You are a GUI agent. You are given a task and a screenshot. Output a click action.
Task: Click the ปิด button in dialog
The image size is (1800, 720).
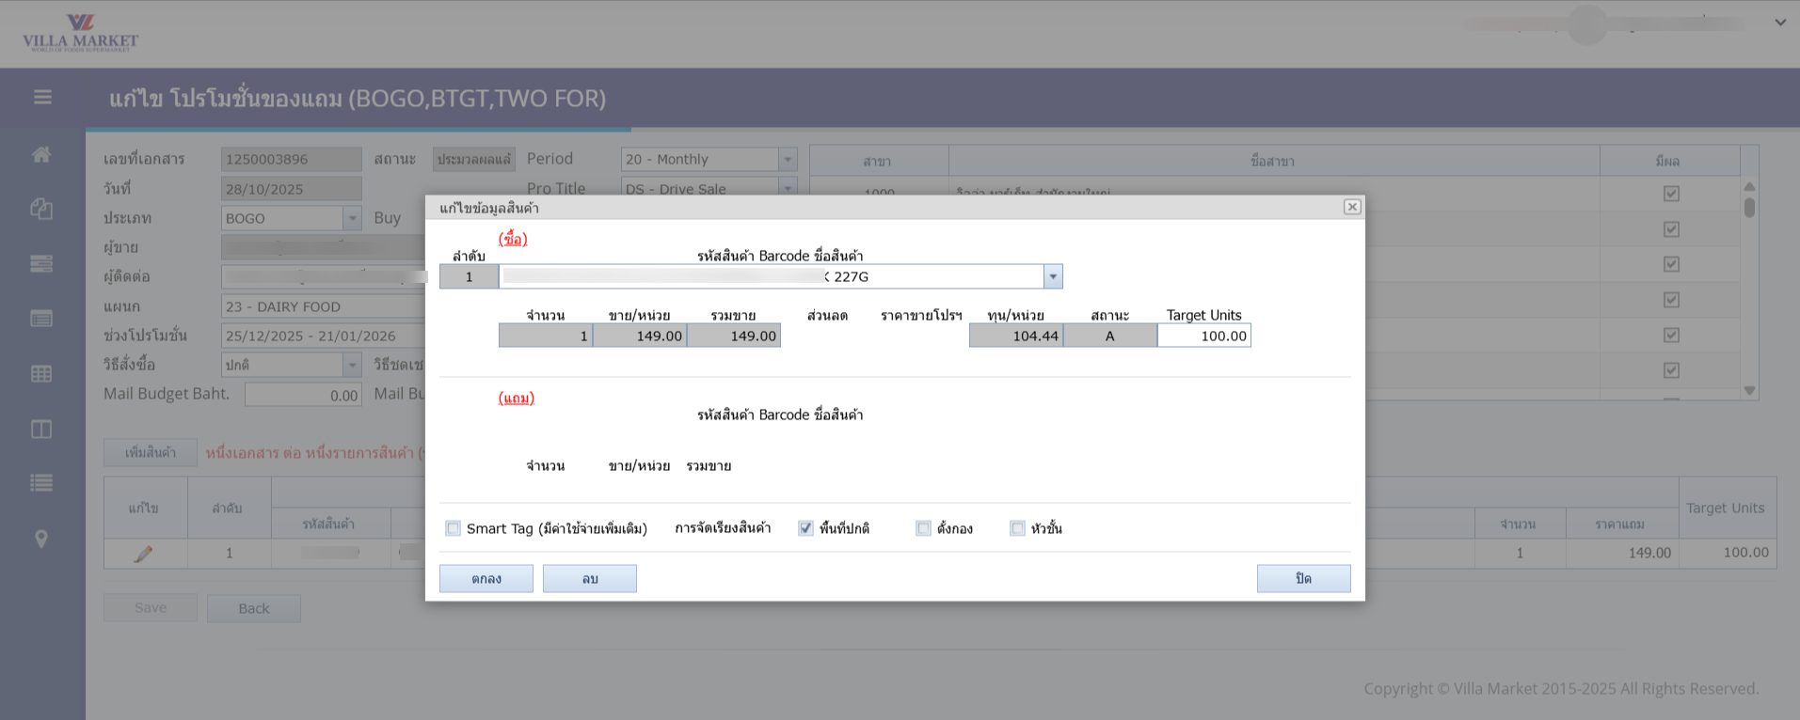pyautogui.click(x=1303, y=579)
